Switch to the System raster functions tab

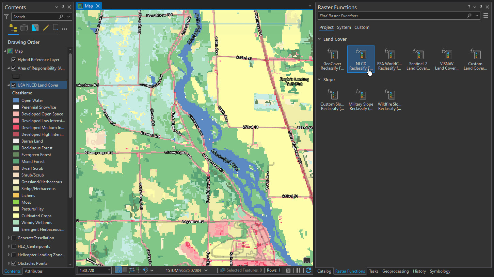pos(344,27)
